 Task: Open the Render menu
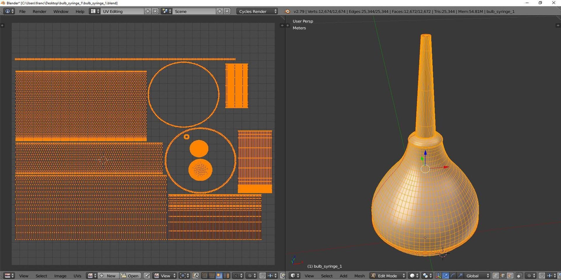[x=39, y=11]
